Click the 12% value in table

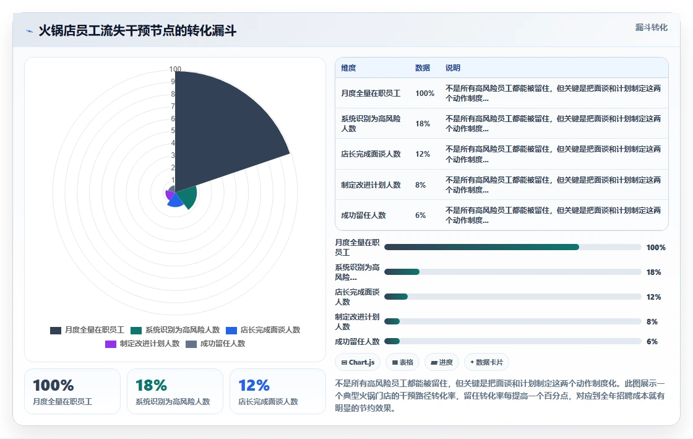pyautogui.click(x=423, y=154)
